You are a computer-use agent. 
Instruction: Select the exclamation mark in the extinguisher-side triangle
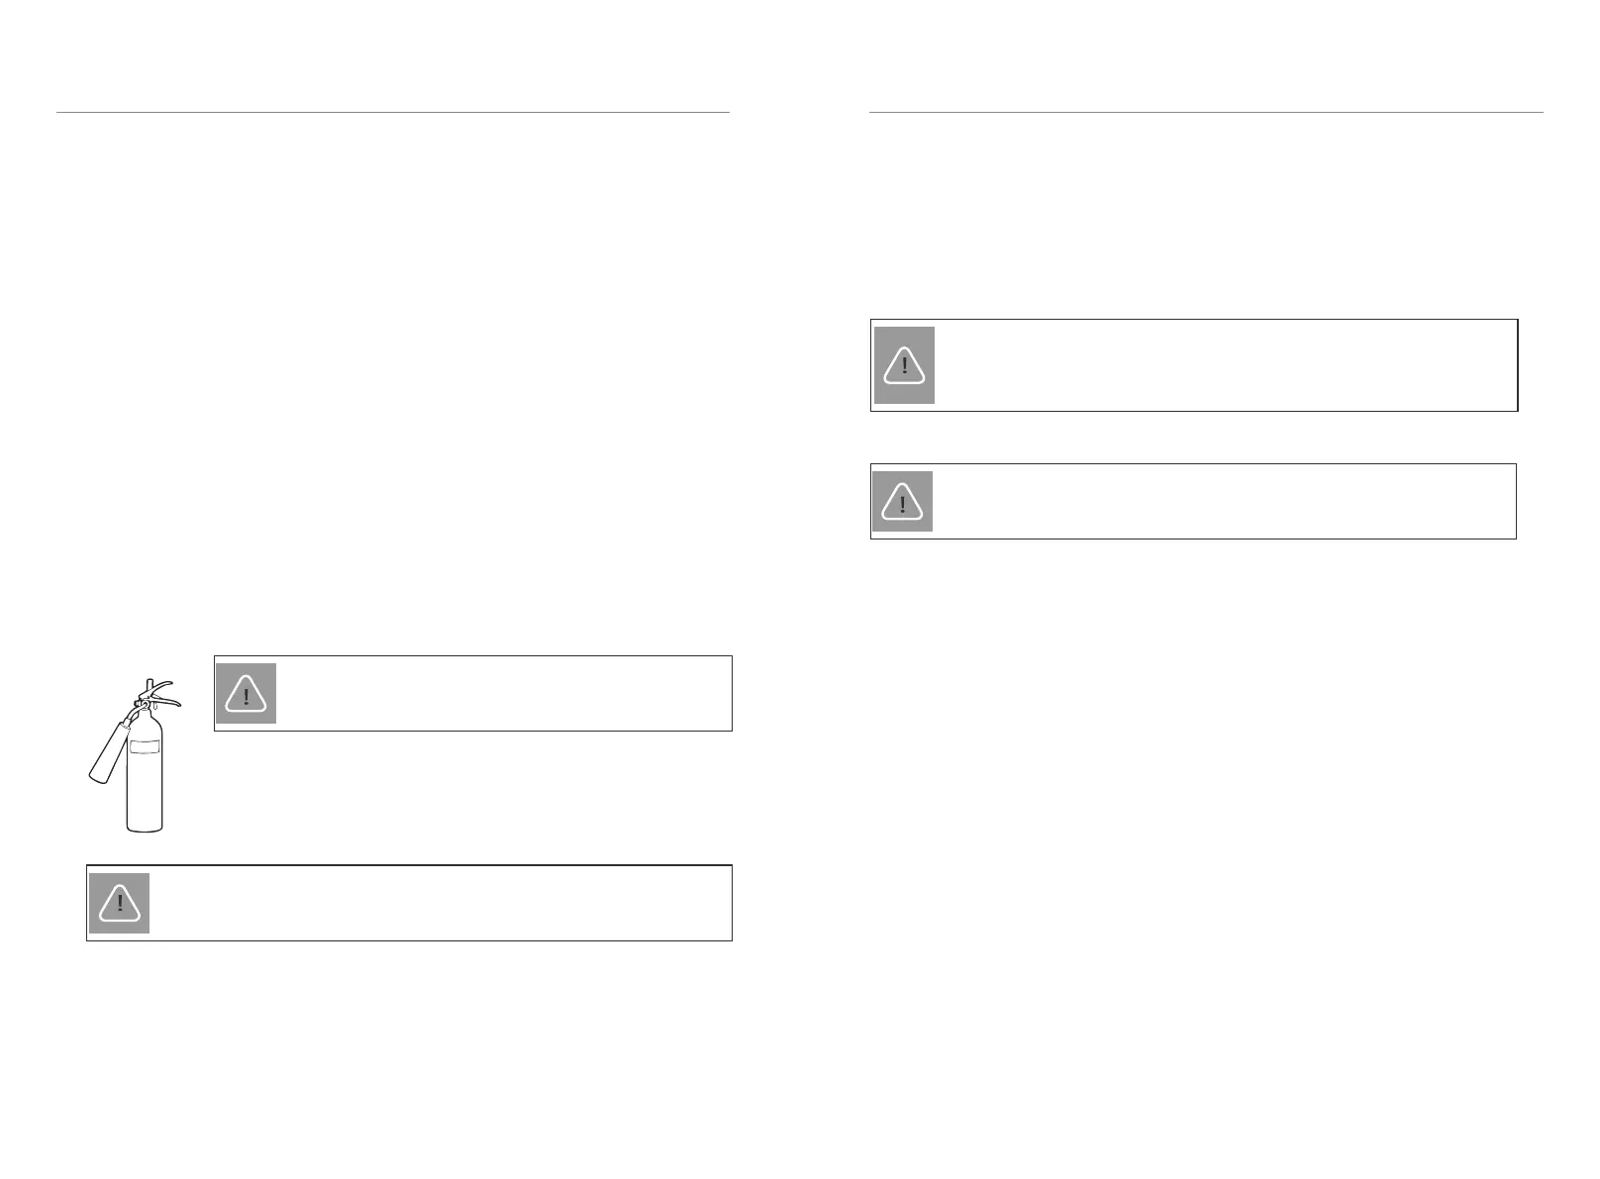pos(246,697)
